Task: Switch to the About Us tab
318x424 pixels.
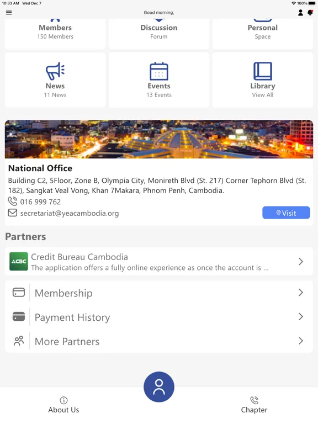Action: tap(63, 405)
